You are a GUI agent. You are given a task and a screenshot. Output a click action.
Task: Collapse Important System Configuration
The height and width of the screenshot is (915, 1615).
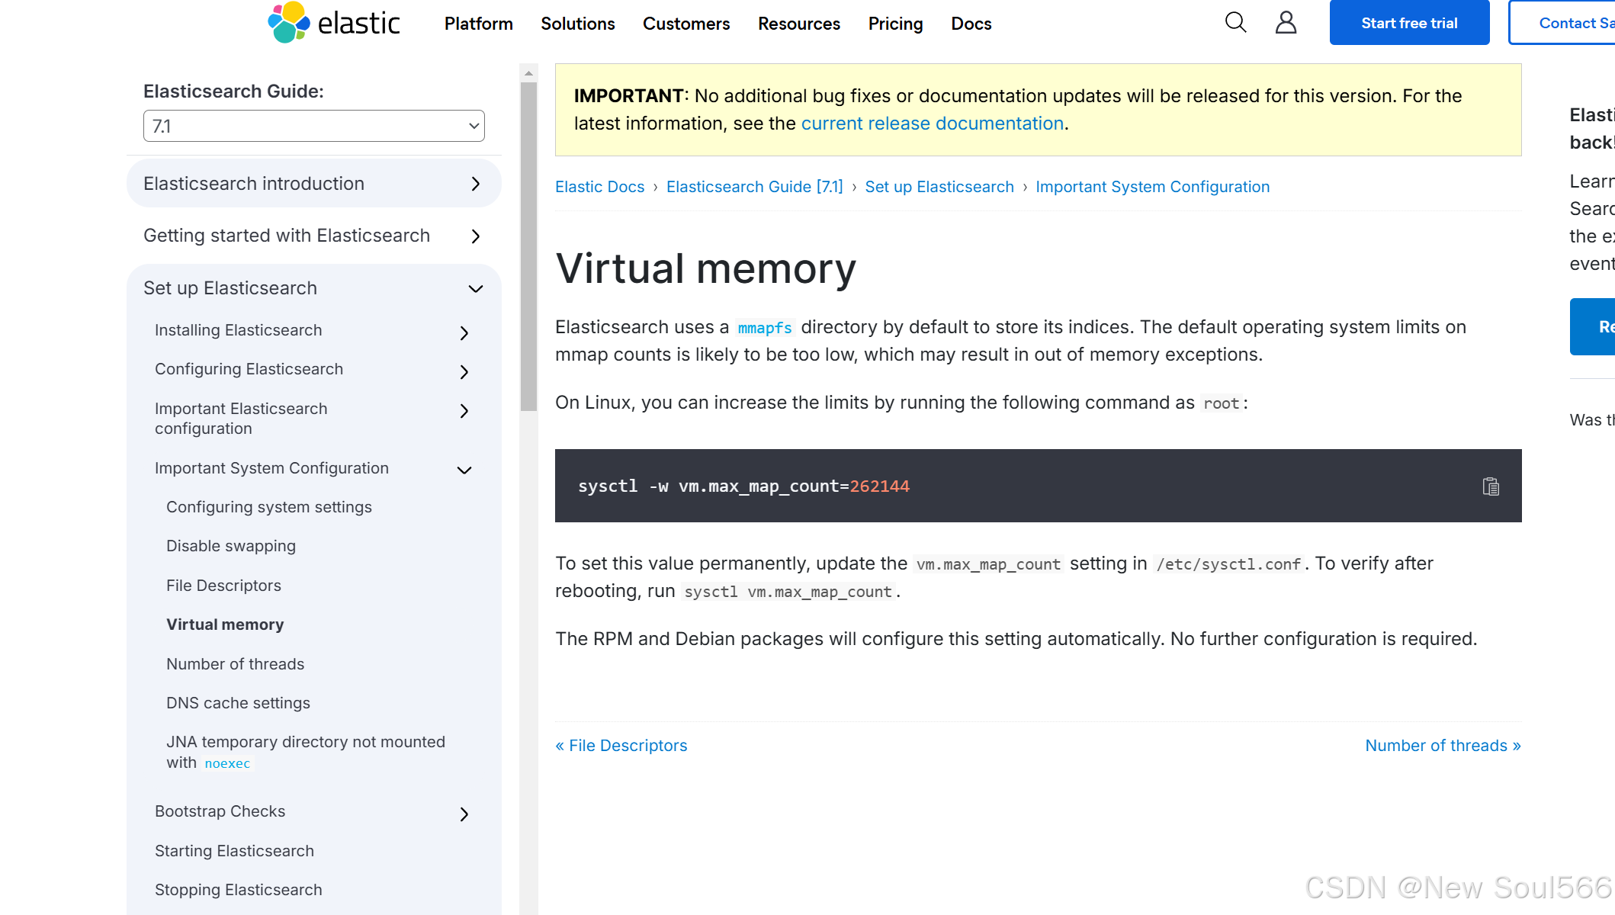pos(464,470)
